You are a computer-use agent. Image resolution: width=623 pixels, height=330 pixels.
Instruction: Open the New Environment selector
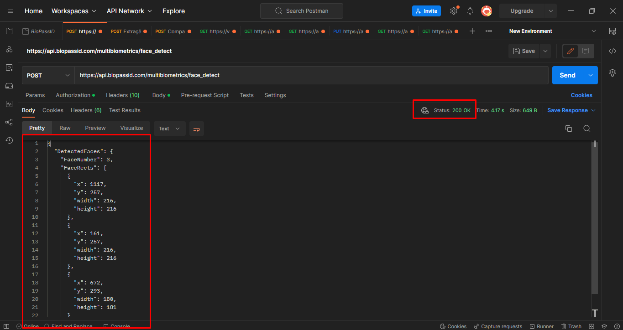[x=552, y=31]
